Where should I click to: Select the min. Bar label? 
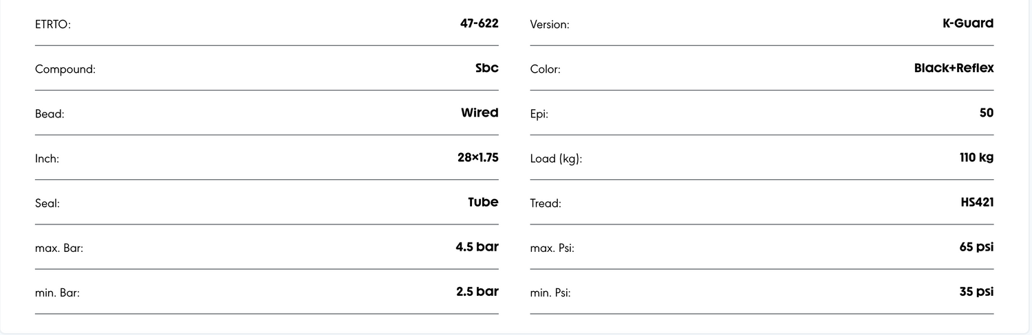[58, 293]
